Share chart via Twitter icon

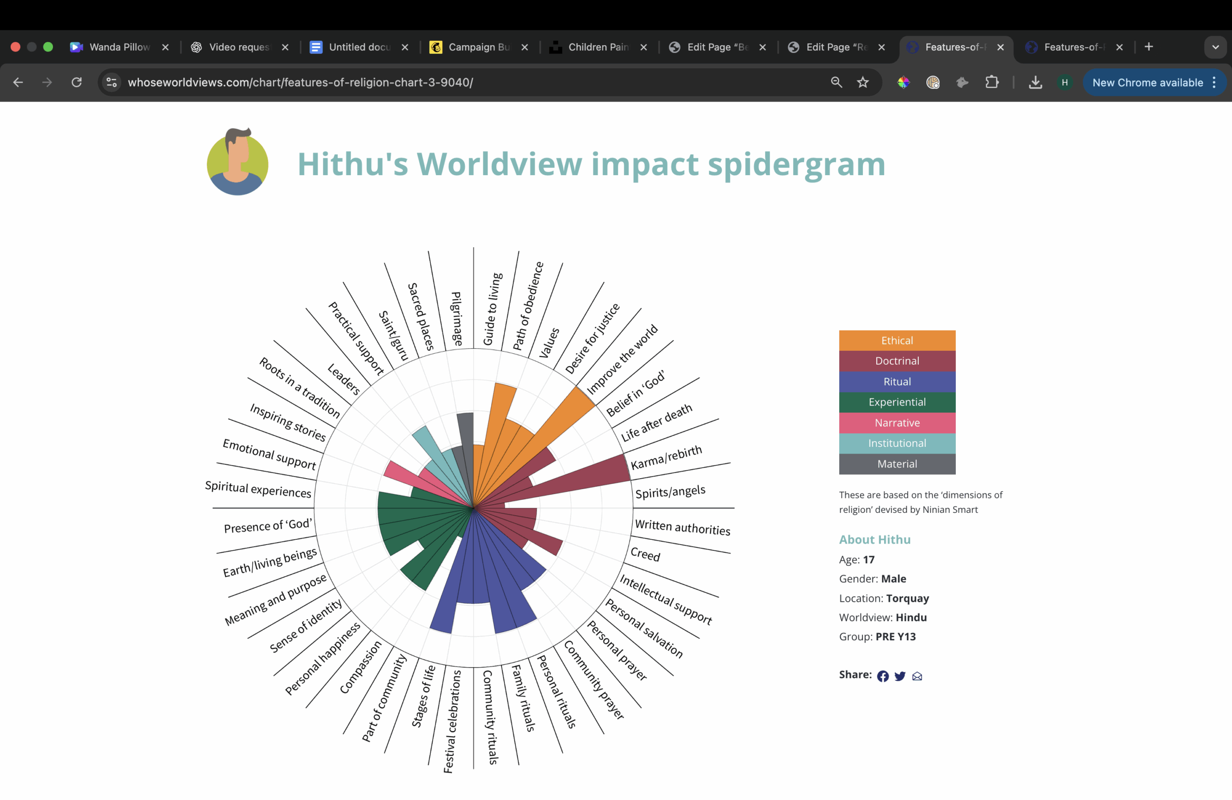coord(899,676)
